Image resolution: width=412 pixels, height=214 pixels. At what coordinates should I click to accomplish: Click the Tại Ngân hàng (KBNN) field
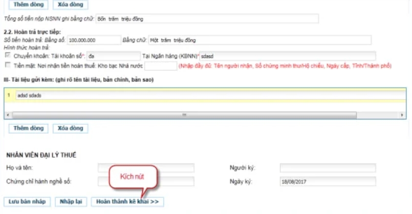click(287, 56)
